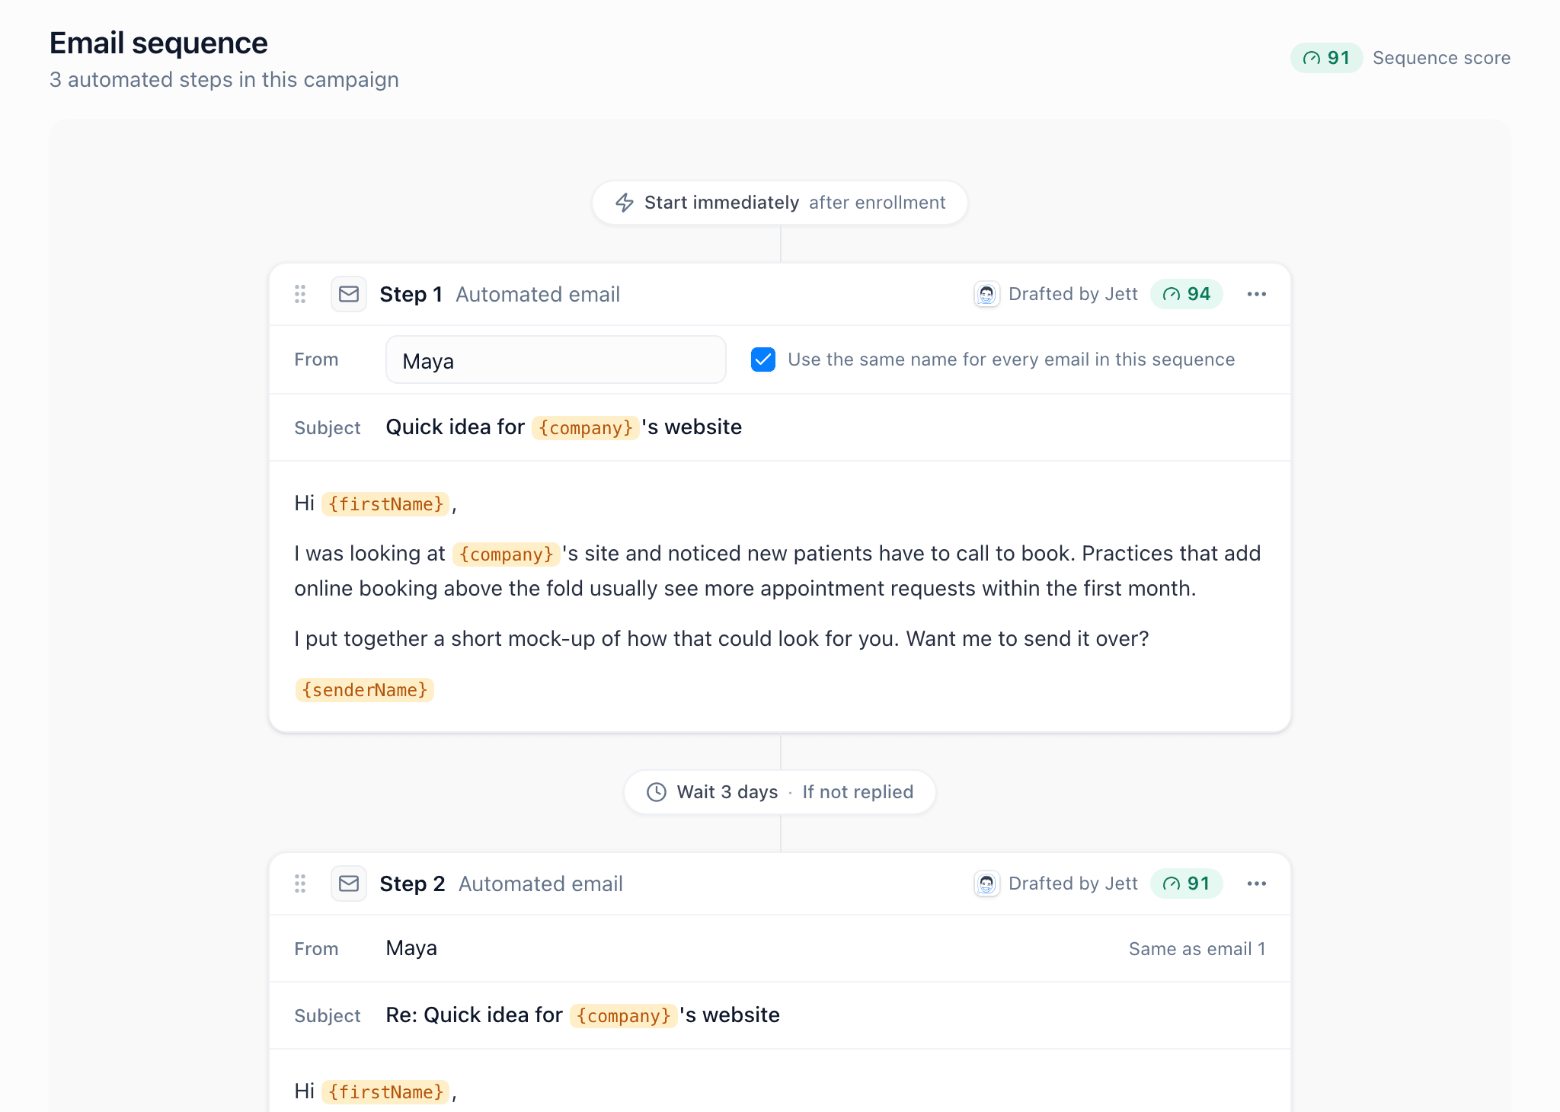Screen dimensions: 1560x1112
Task: Click the From name field Maya
Action: 556,359
